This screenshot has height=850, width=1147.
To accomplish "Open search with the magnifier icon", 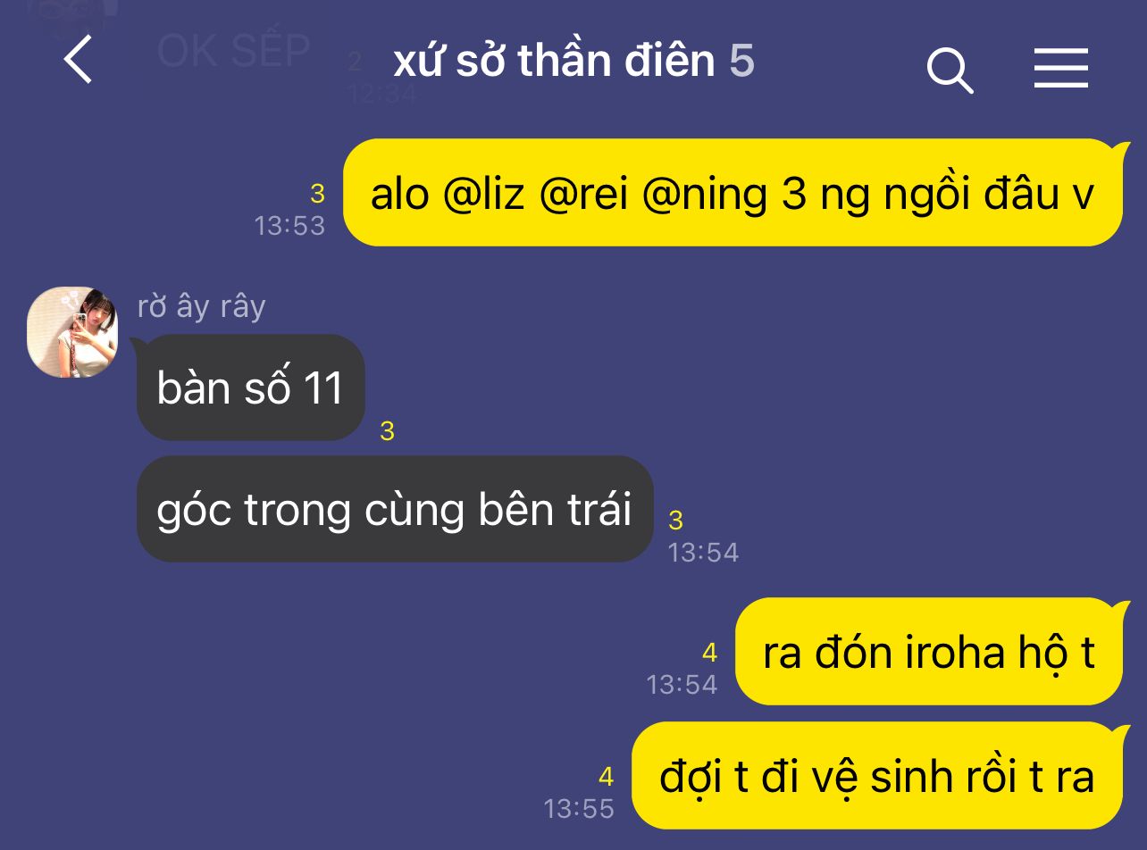I will coord(950,70).
